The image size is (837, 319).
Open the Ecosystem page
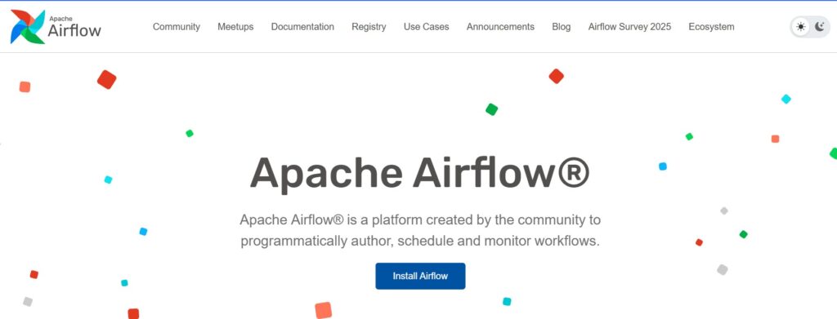tap(711, 27)
